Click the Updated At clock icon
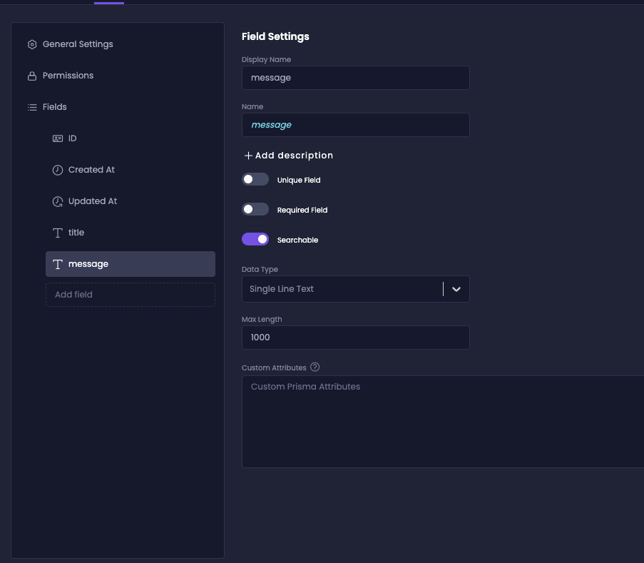644x563 pixels. point(58,201)
